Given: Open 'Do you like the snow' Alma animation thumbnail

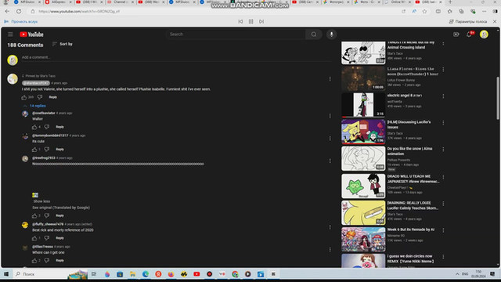Looking at the screenshot, I should [x=363, y=158].
